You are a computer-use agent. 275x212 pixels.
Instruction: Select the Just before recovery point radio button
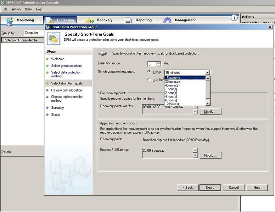pyautogui.click(x=149, y=79)
